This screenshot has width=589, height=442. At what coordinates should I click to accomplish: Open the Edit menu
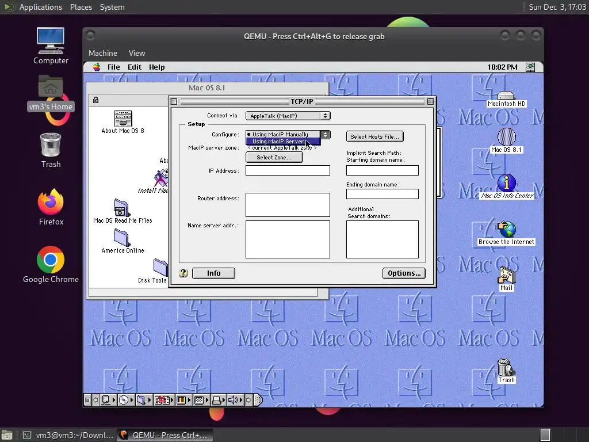[135, 67]
